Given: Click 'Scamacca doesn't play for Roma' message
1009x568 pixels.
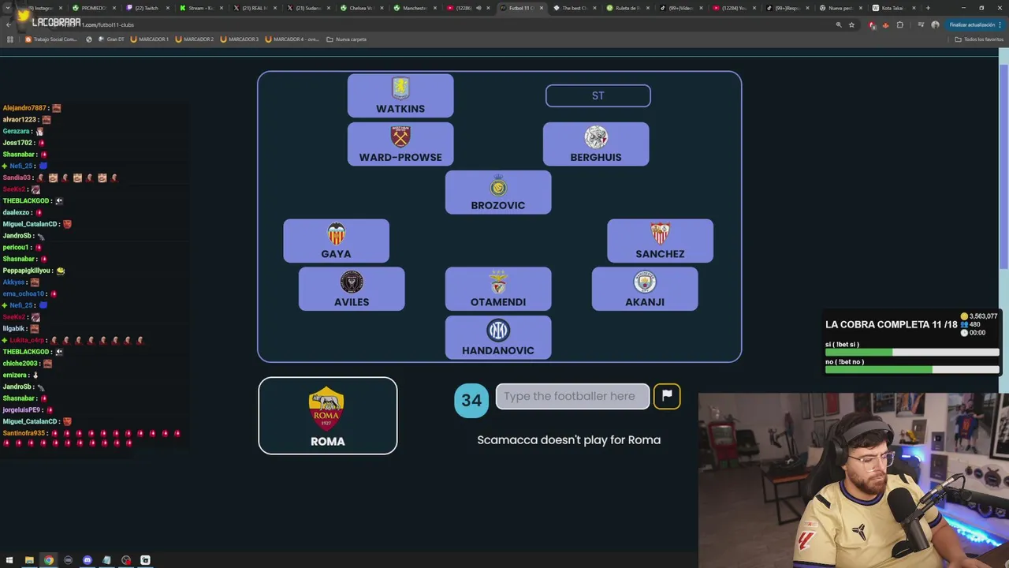Looking at the screenshot, I should click(x=569, y=440).
